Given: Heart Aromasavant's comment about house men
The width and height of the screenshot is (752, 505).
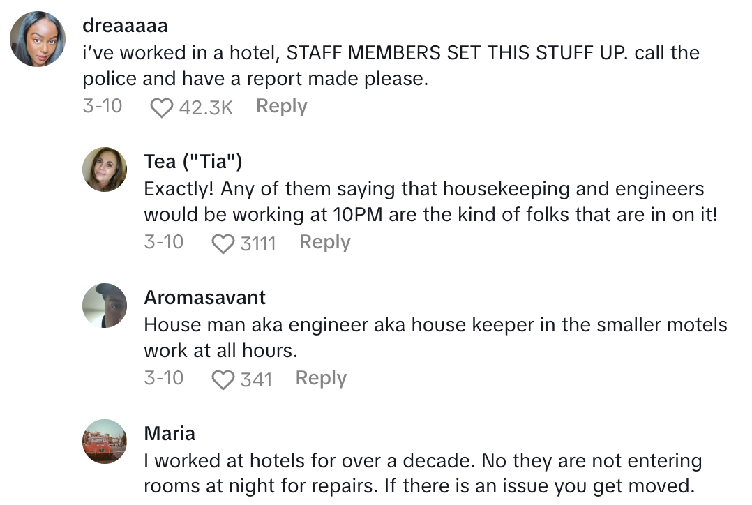Looking at the screenshot, I should point(223,379).
